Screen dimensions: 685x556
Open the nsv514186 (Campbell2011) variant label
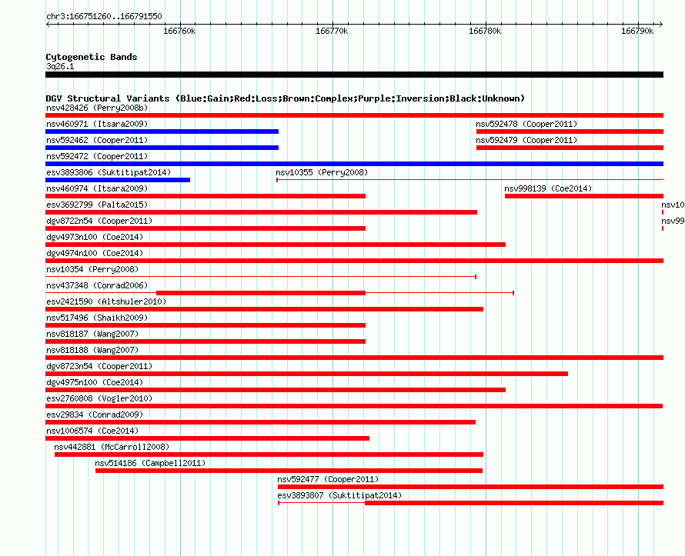tap(150, 463)
